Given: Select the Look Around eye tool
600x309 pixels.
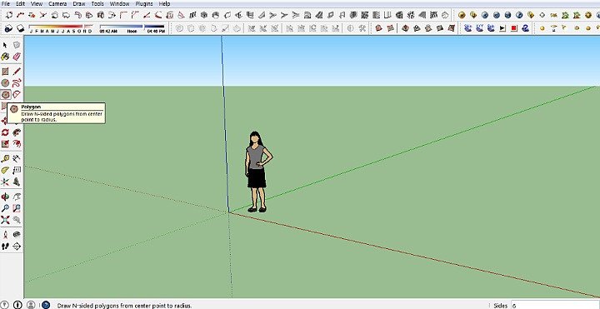Looking at the screenshot, I should click(x=17, y=234).
